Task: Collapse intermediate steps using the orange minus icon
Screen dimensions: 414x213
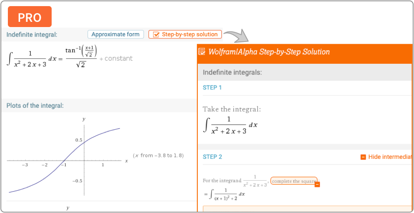Action: click(363, 157)
